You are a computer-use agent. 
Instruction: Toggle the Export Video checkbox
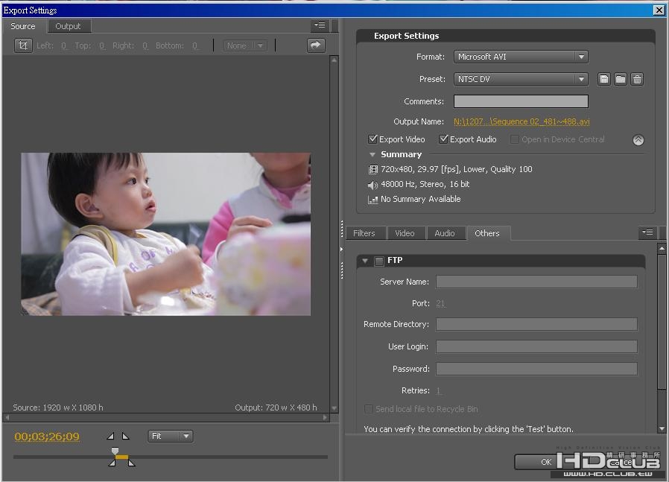[372, 139]
